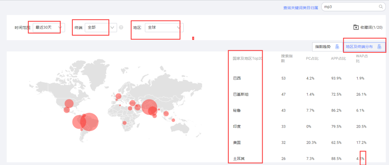Click the WAP占比 column header
The height and width of the screenshot is (165, 389).
coord(362,59)
